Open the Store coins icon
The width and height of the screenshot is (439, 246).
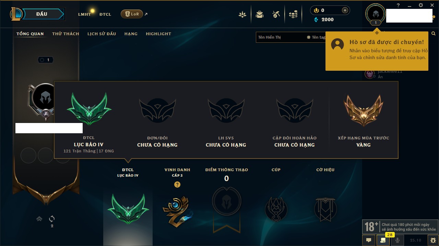click(x=293, y=14)
